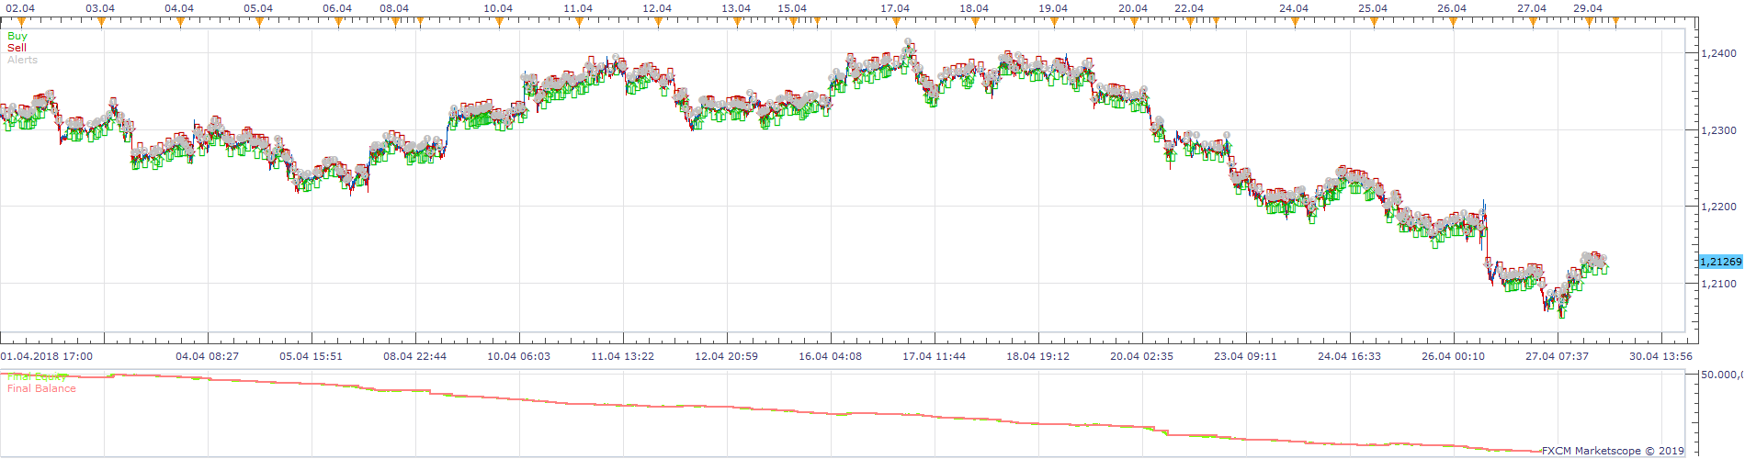
Task: Click the 1,2300 price axis label
Action: point(1719,131)
